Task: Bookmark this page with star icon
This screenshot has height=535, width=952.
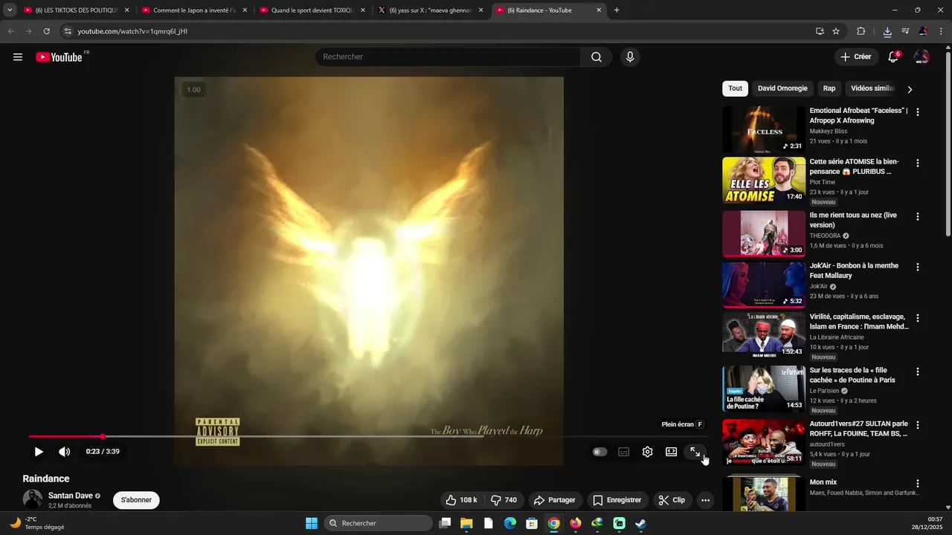Action: tap(836, 31)
